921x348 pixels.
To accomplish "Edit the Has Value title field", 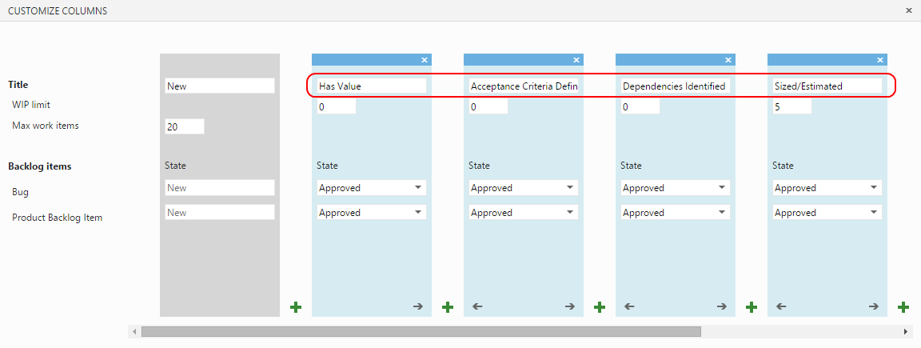I will pos(371,86).
